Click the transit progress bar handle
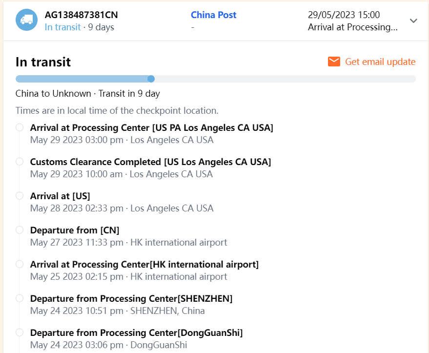This screenshot has height=353, width=429. pos(151,79)
